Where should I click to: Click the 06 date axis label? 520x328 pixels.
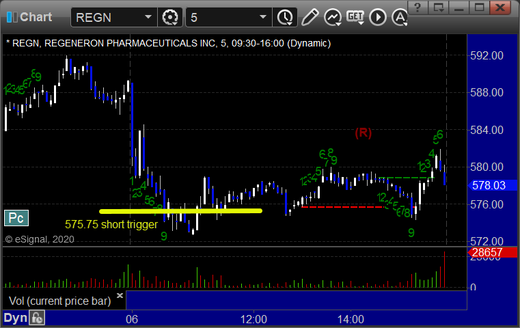click(x=132, y=319)
